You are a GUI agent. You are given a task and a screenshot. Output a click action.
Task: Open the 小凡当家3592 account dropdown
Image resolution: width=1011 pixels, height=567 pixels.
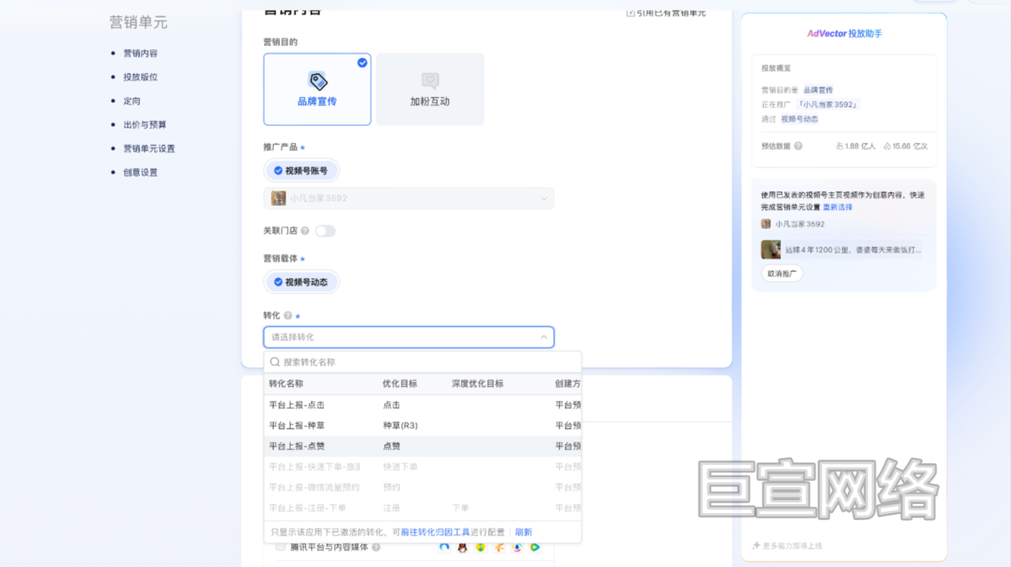tap(409, 198)
